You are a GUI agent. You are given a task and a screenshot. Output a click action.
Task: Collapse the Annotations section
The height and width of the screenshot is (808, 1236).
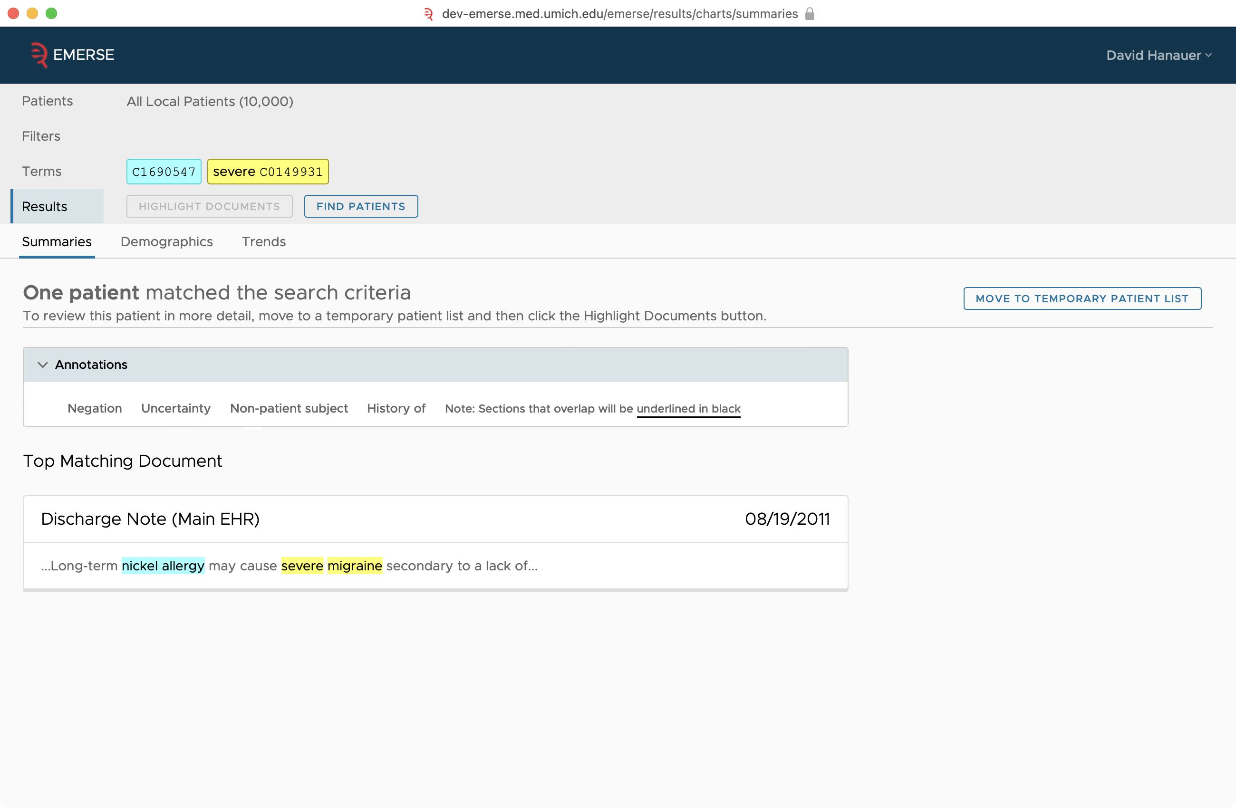(43, 365)
